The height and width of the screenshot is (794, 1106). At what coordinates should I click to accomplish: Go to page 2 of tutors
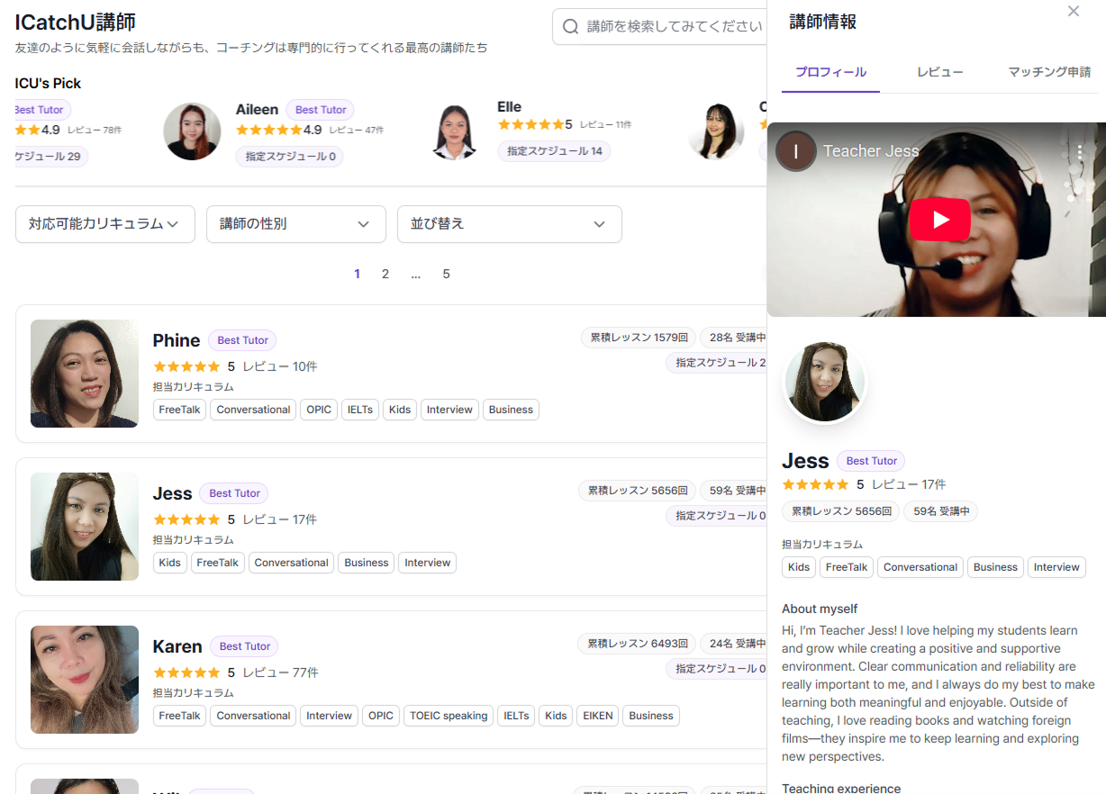(x=385, y=274)
